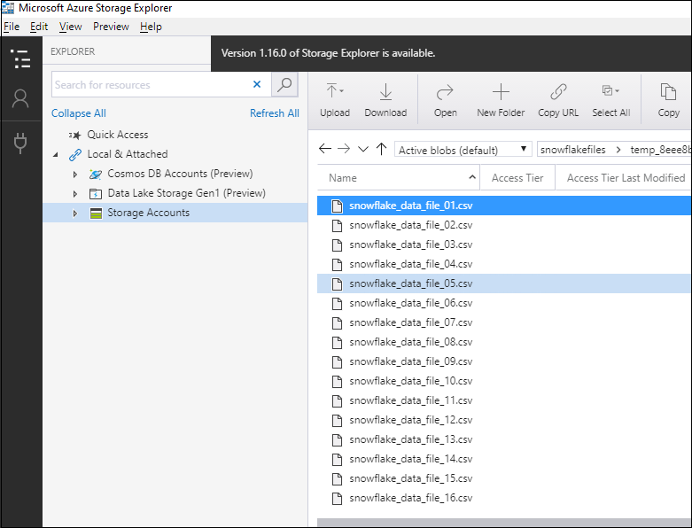
Task: Open the Account Management person icon
Action: coord(20,99)
